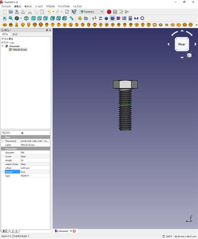
Task: Click the Rear view cube icon in the toolbar
Action: pyautogui.click(x=53, y=18)
